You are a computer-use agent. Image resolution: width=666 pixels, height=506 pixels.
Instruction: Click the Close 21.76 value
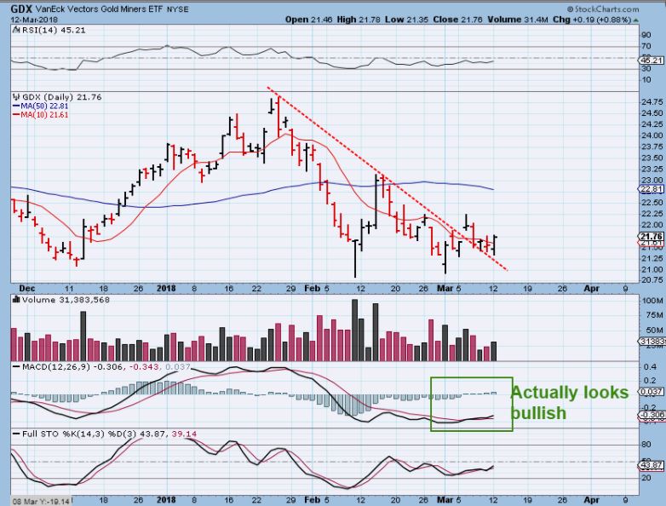pyautogui.click(x=457, y=20)
